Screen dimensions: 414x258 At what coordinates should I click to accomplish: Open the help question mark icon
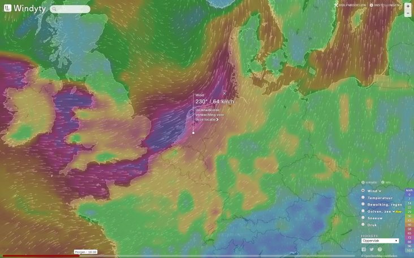point(379,249)
